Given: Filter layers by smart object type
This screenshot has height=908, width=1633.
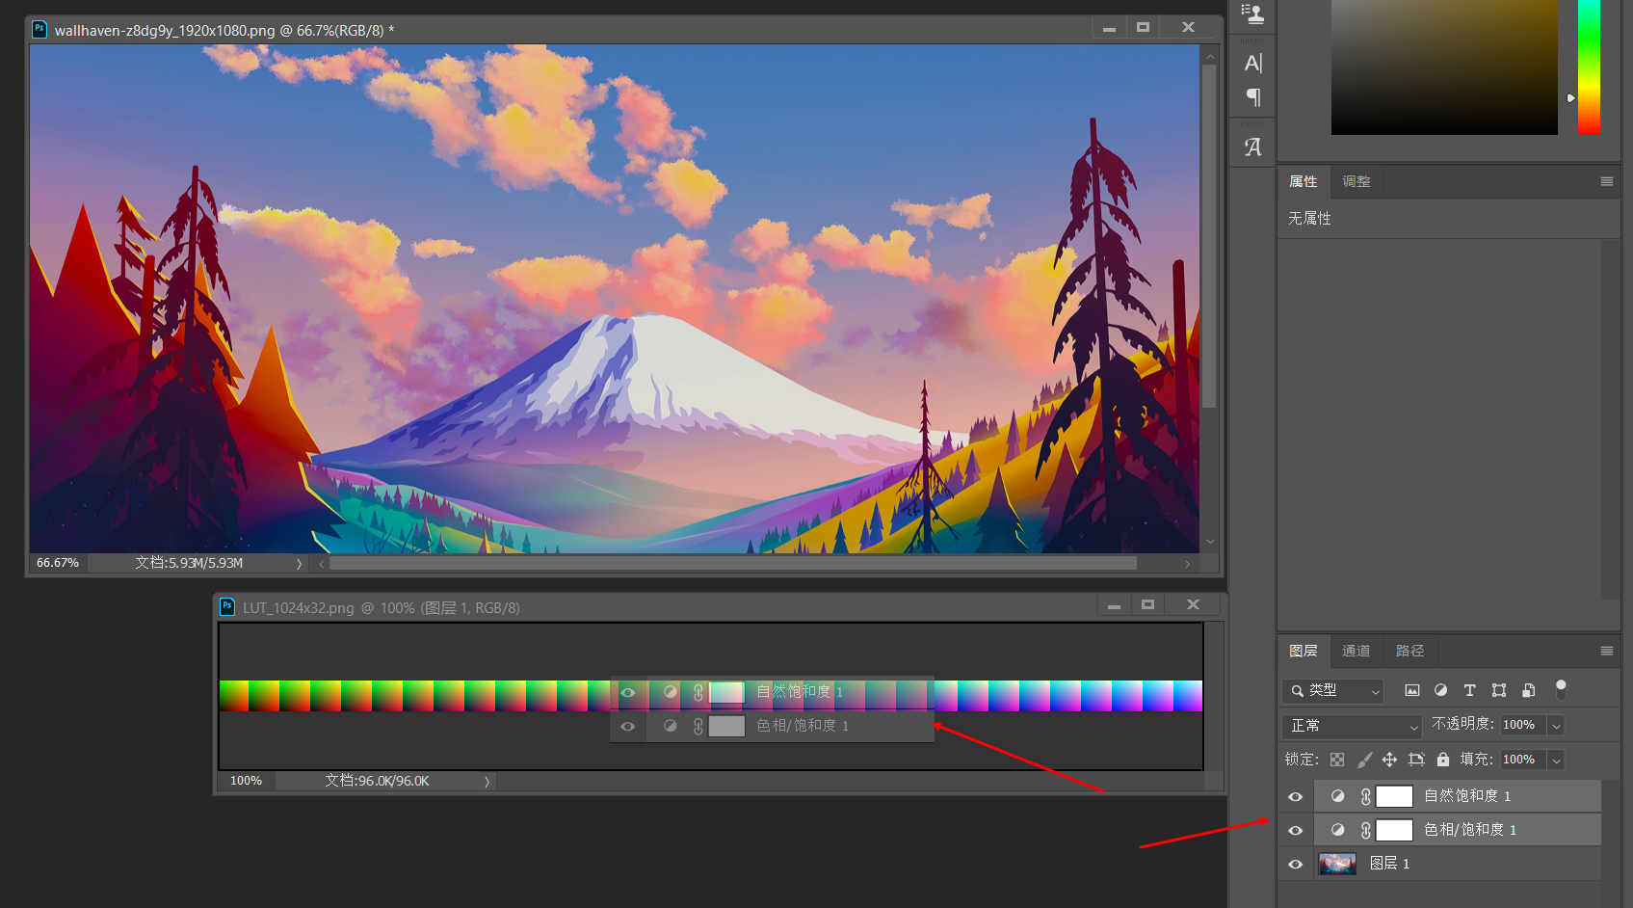Looking at the screenshot, I should point(1528,690).
